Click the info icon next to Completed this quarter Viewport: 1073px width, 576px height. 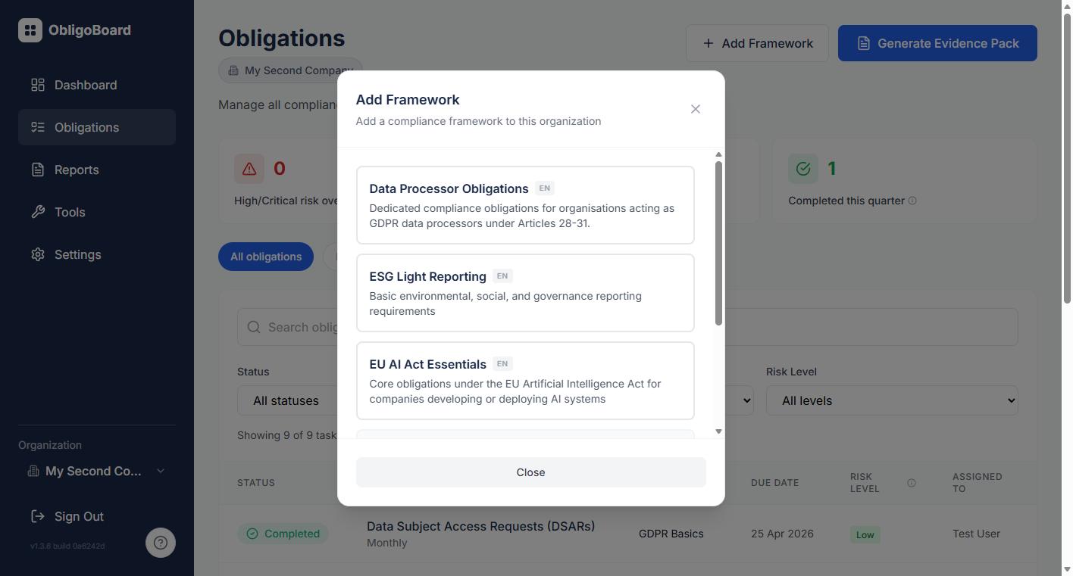tap(912, 201)
